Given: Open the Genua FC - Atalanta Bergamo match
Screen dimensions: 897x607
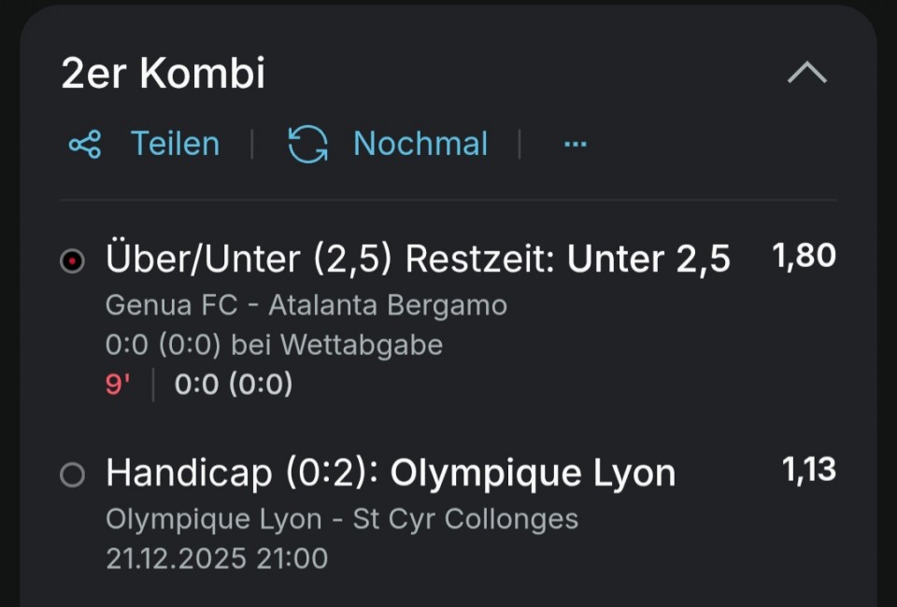Looking at the screenshot, I should tap(306, 305).
